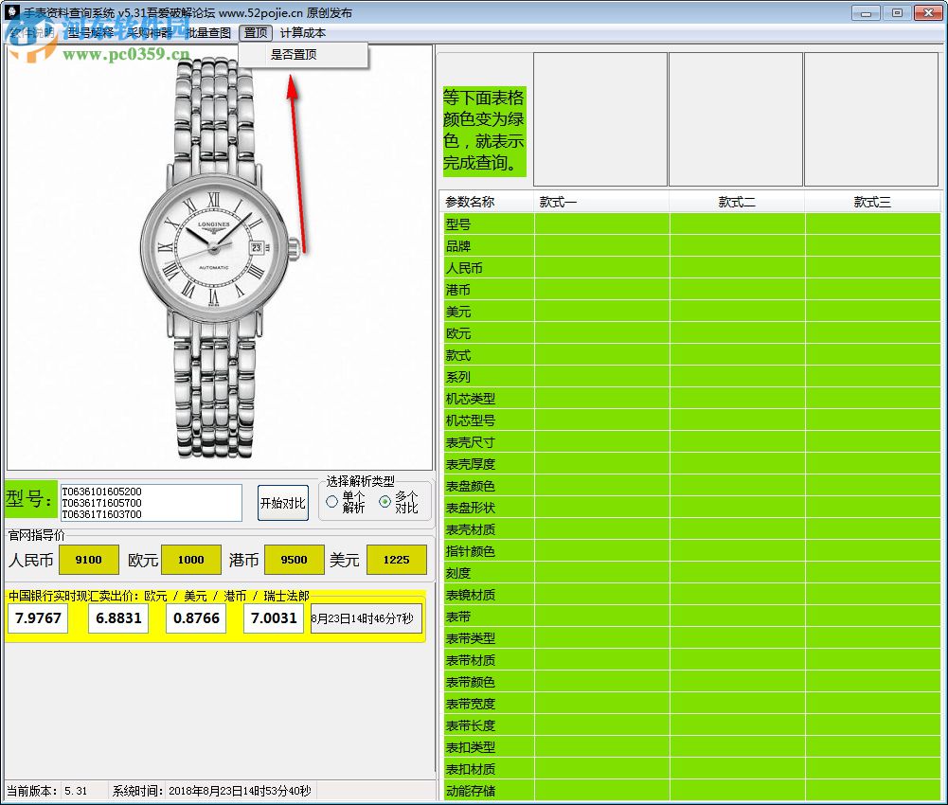948x805 pixels.
Task: Click the exchange rate value 6.8831
Action: pyautogui.click(x=118, y=618)
